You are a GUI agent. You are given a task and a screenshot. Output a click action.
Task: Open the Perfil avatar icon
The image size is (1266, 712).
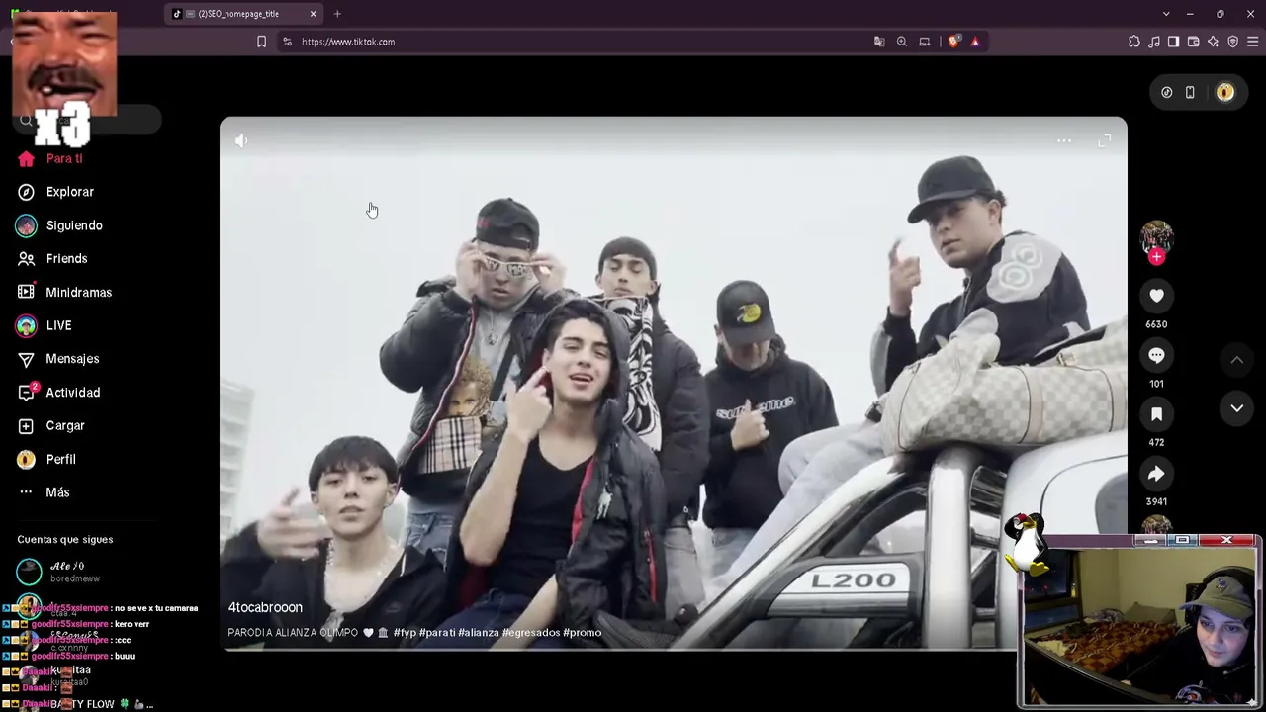pos(26,459)
